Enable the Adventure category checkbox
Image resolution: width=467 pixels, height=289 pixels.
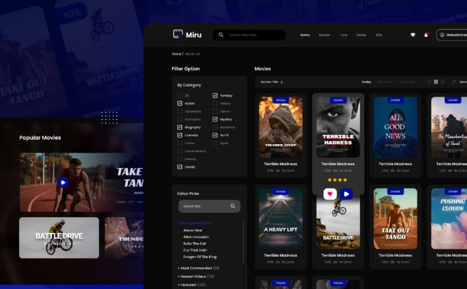(x=180, y=111)
